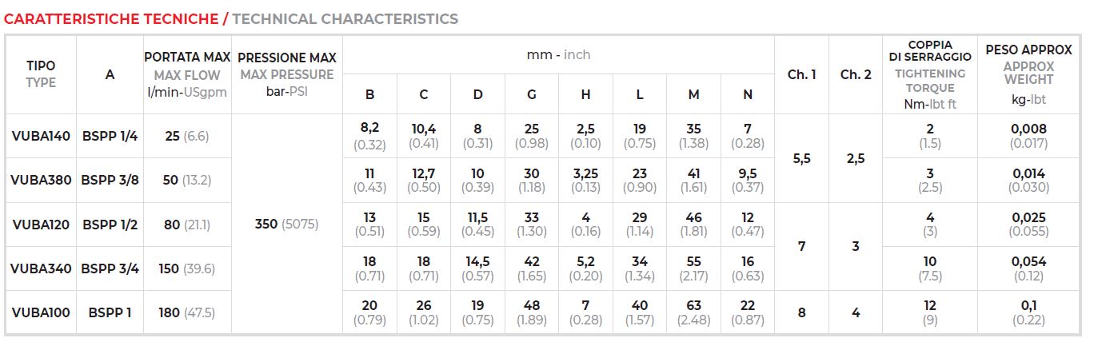Select the 80 (21.1) flow value
This screenshot has height=354, width=1094.
coord(187,225)
